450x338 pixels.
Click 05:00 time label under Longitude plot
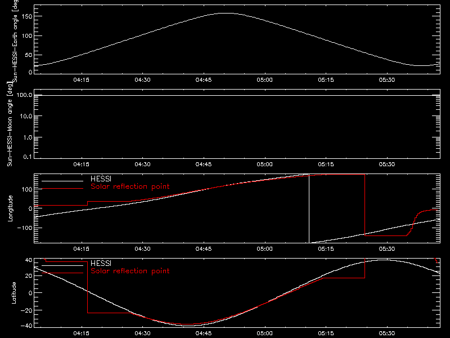click(x=264, y=248)
